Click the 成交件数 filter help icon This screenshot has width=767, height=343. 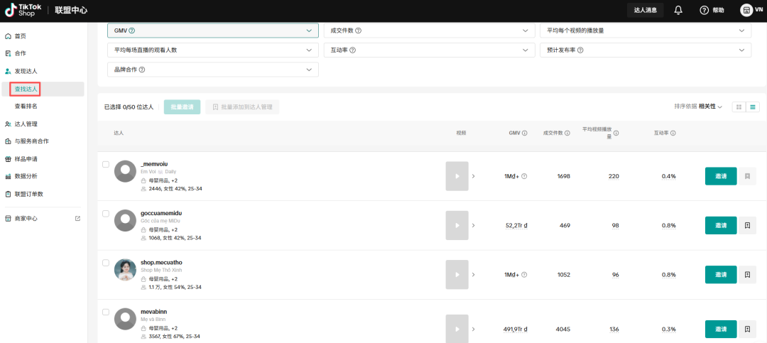click(x=359, y=31)
